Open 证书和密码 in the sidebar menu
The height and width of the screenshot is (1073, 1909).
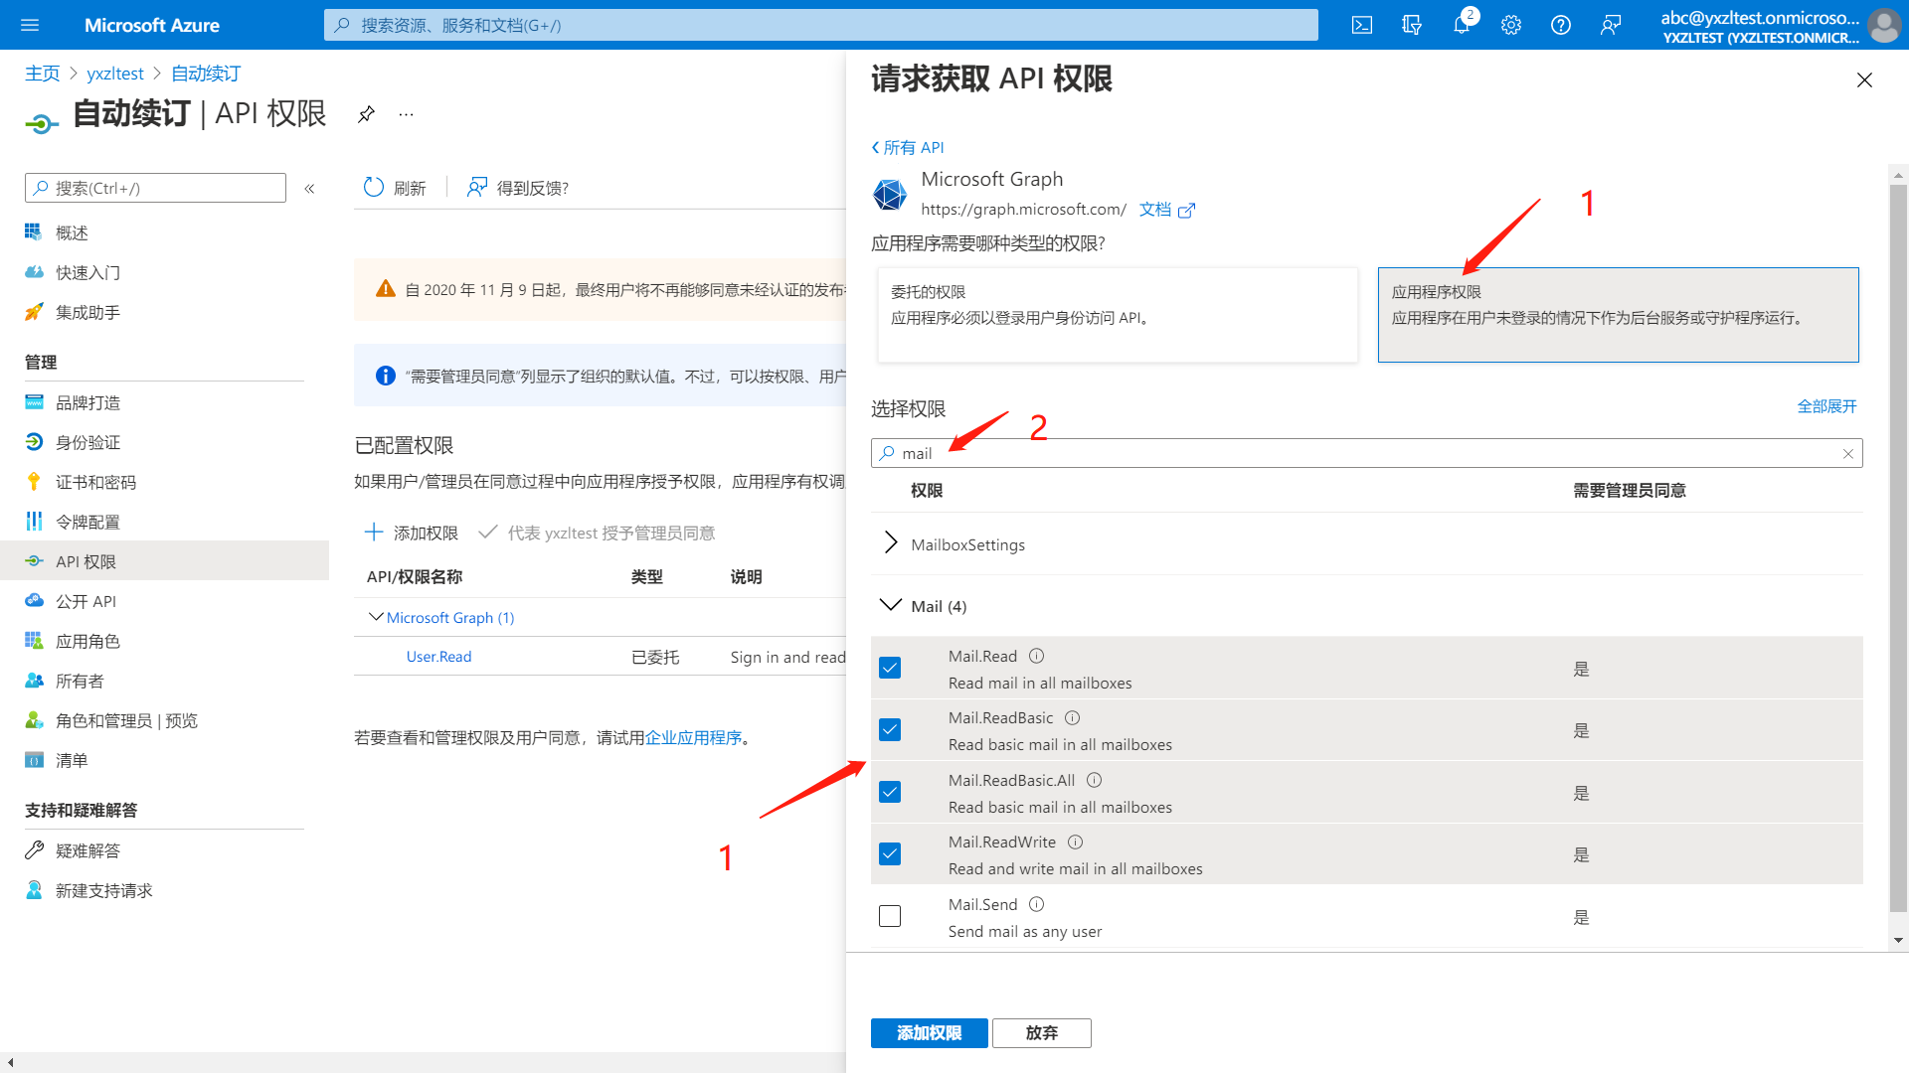coord(95,483)
